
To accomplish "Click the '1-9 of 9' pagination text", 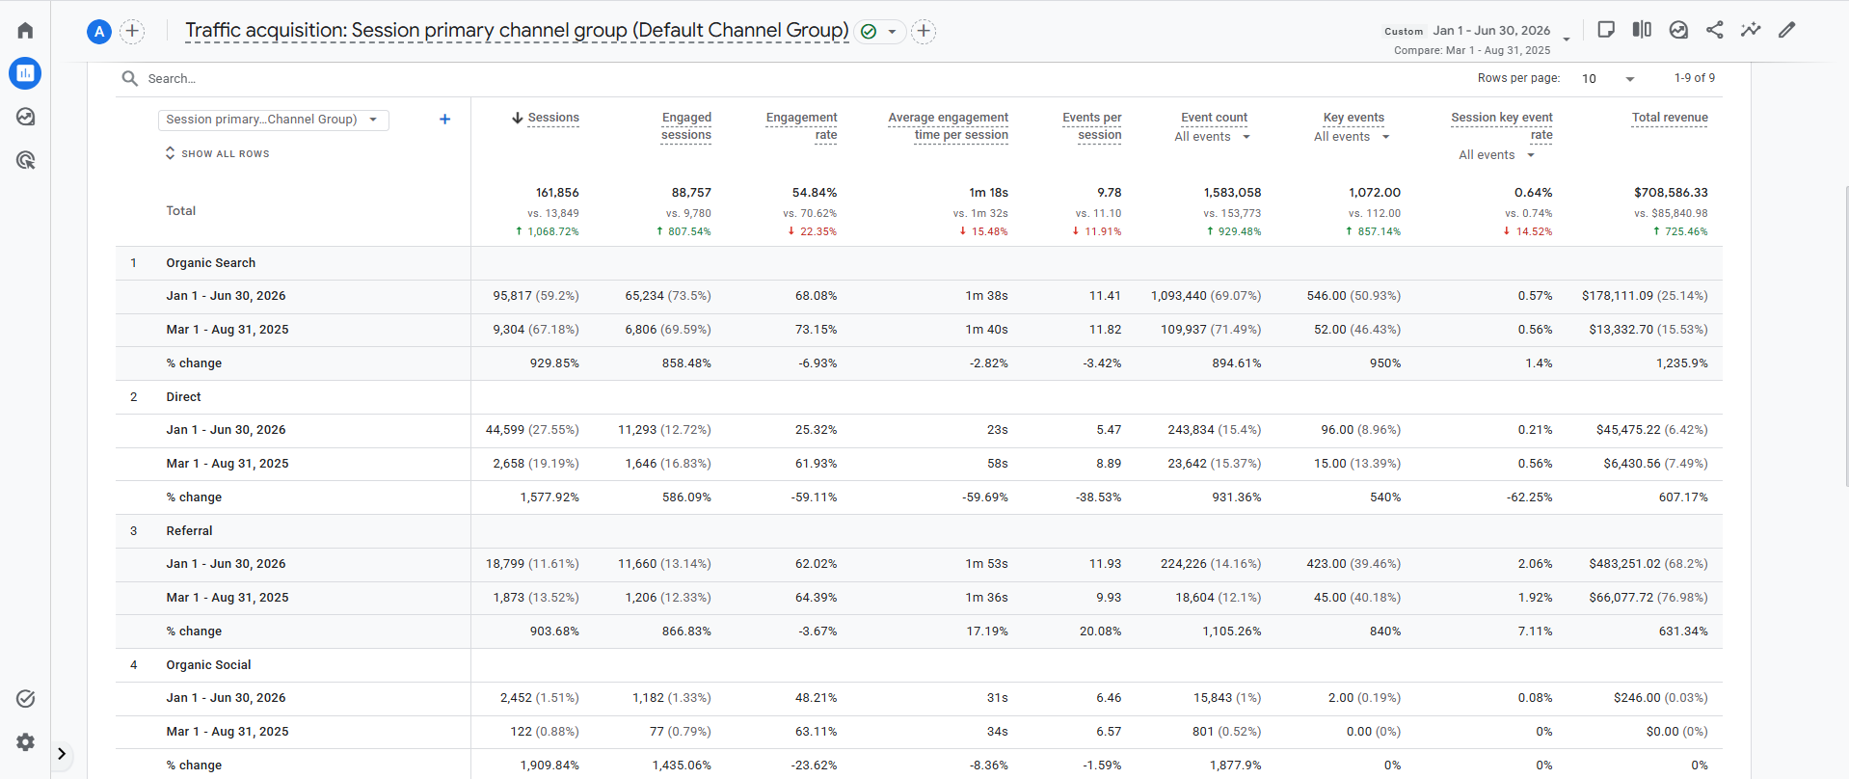I will 1695,78.
